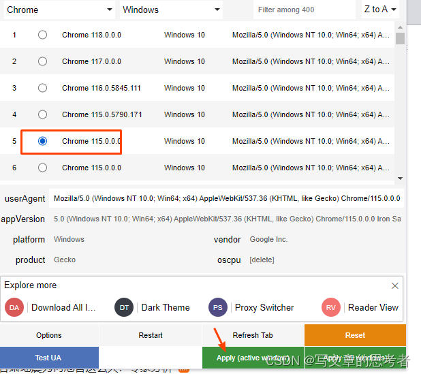
Task: Click the Refresh Tab button
Action: tap(253, 335)
